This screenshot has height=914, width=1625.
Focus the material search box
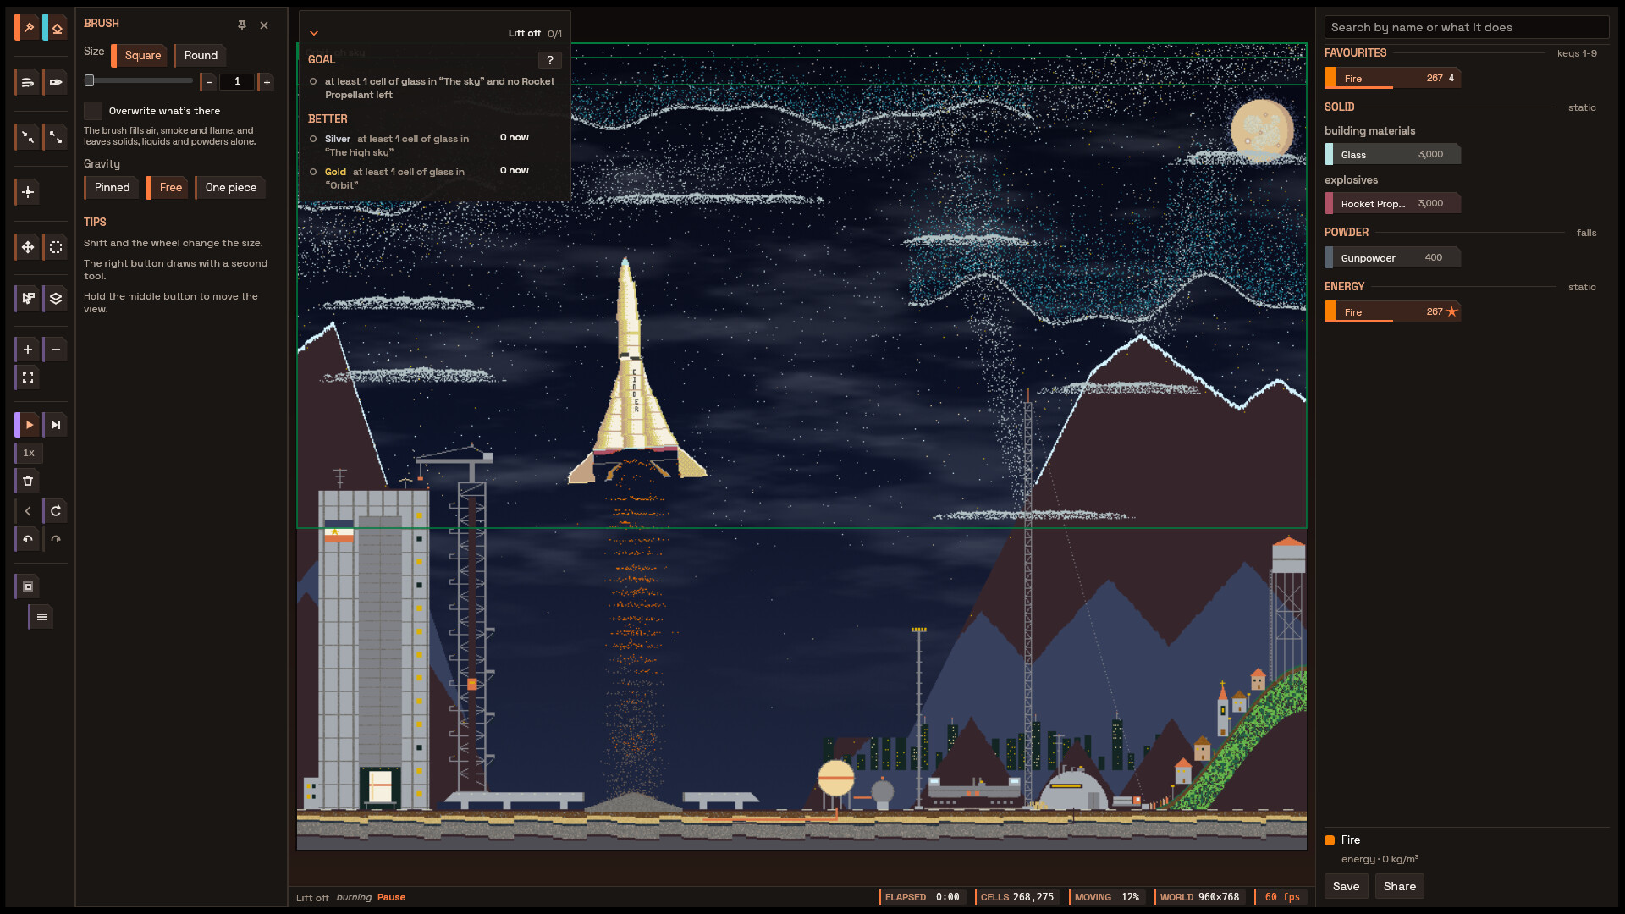[1466, 27]
